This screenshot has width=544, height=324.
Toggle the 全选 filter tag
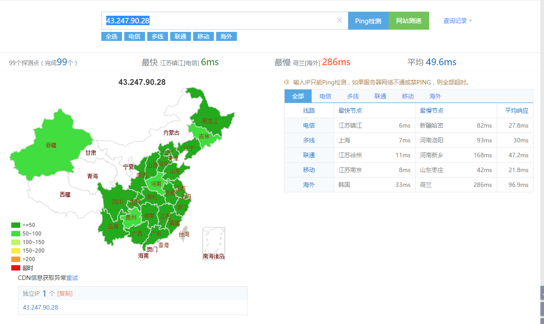tap(112, 37)
